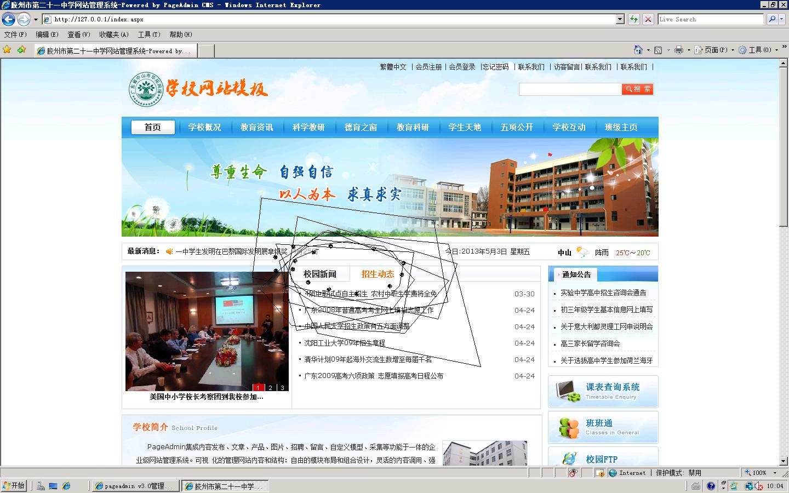This screenshot has width=789, height=493.
Task: Open the Favorites Center star icon
Action: 7,50
